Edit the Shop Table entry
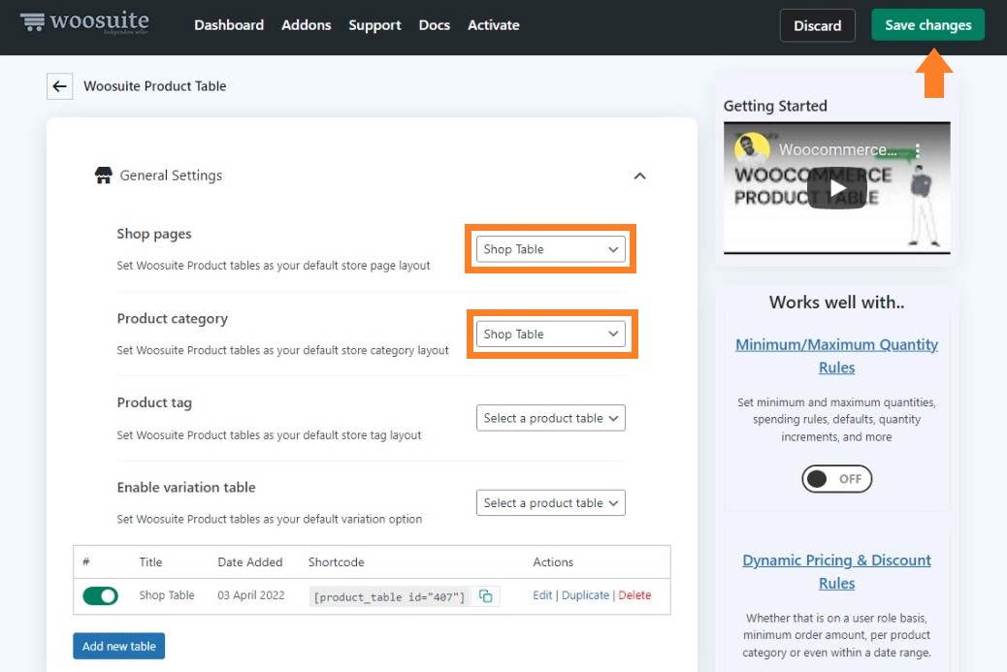The height and width of the screenshot is (672, 1007). (542, 595)
